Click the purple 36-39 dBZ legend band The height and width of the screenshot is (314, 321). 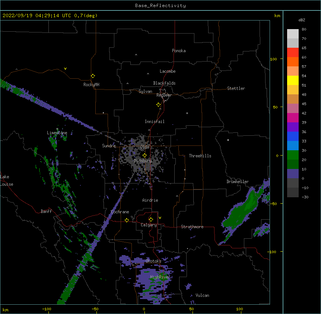(x=293, y=127)
